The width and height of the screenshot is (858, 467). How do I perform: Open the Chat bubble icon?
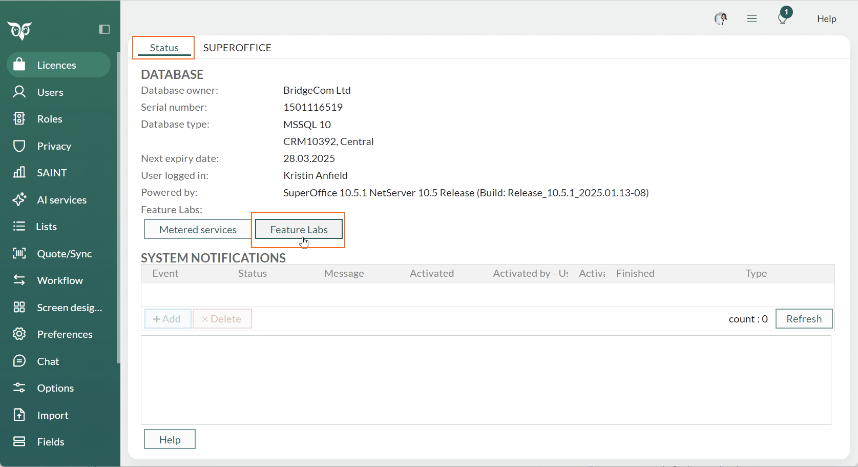19,361
